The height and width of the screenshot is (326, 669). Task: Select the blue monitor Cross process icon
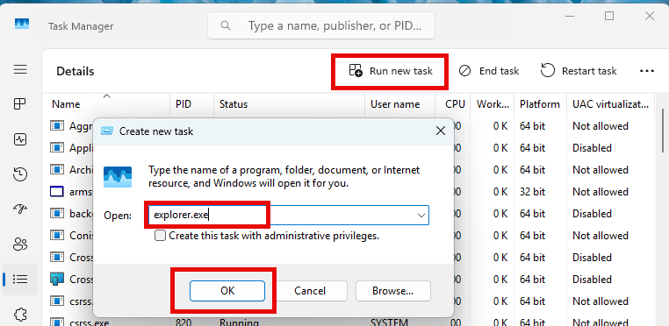[57, 280]
